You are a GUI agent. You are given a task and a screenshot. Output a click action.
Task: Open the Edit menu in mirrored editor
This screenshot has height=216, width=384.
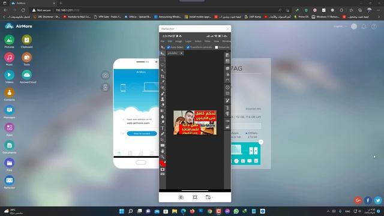click(170, 41)
